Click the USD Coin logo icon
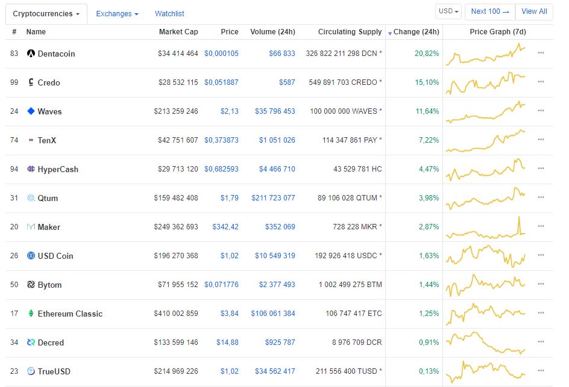 pos(31,256)
